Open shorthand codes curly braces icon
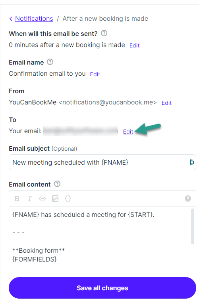Screen dimensions: 199x299 tap(68, 199)
